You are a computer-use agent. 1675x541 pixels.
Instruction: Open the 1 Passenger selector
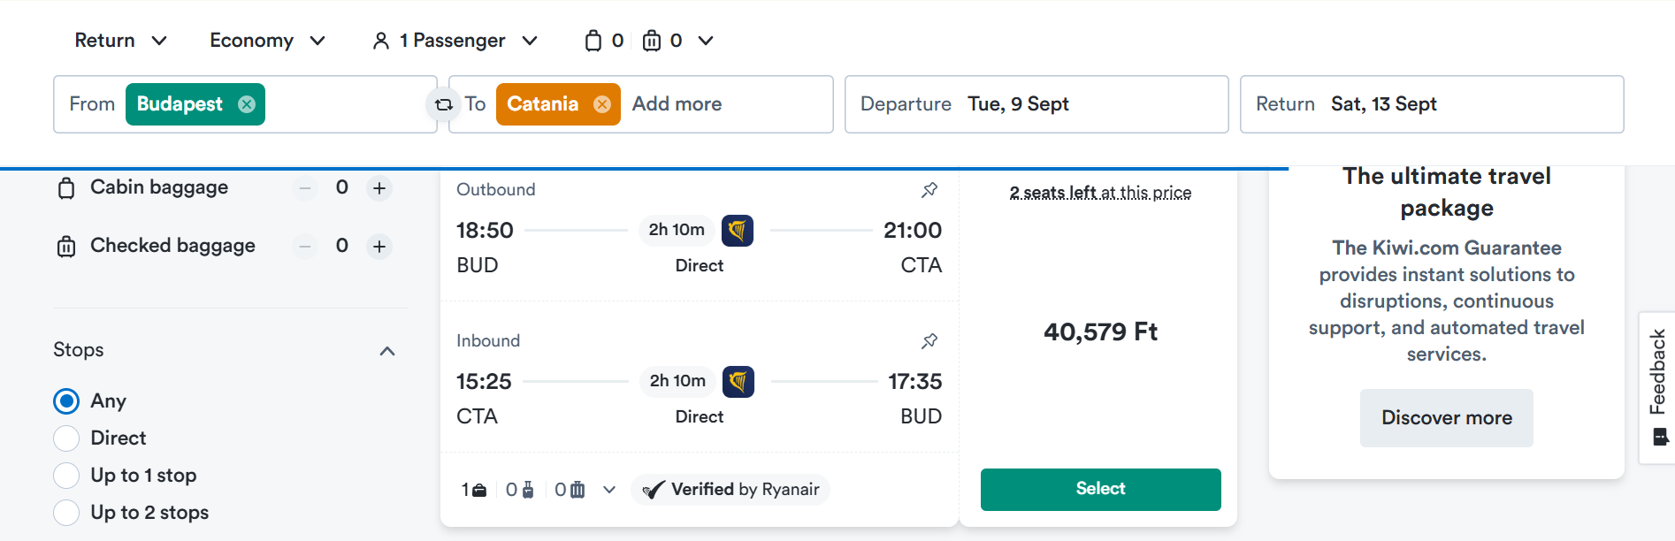pos(455,41)
